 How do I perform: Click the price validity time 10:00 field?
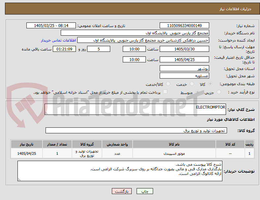coord(134,59)
